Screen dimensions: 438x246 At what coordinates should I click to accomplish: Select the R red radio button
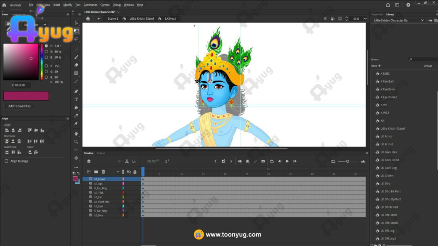click(46, 66)
